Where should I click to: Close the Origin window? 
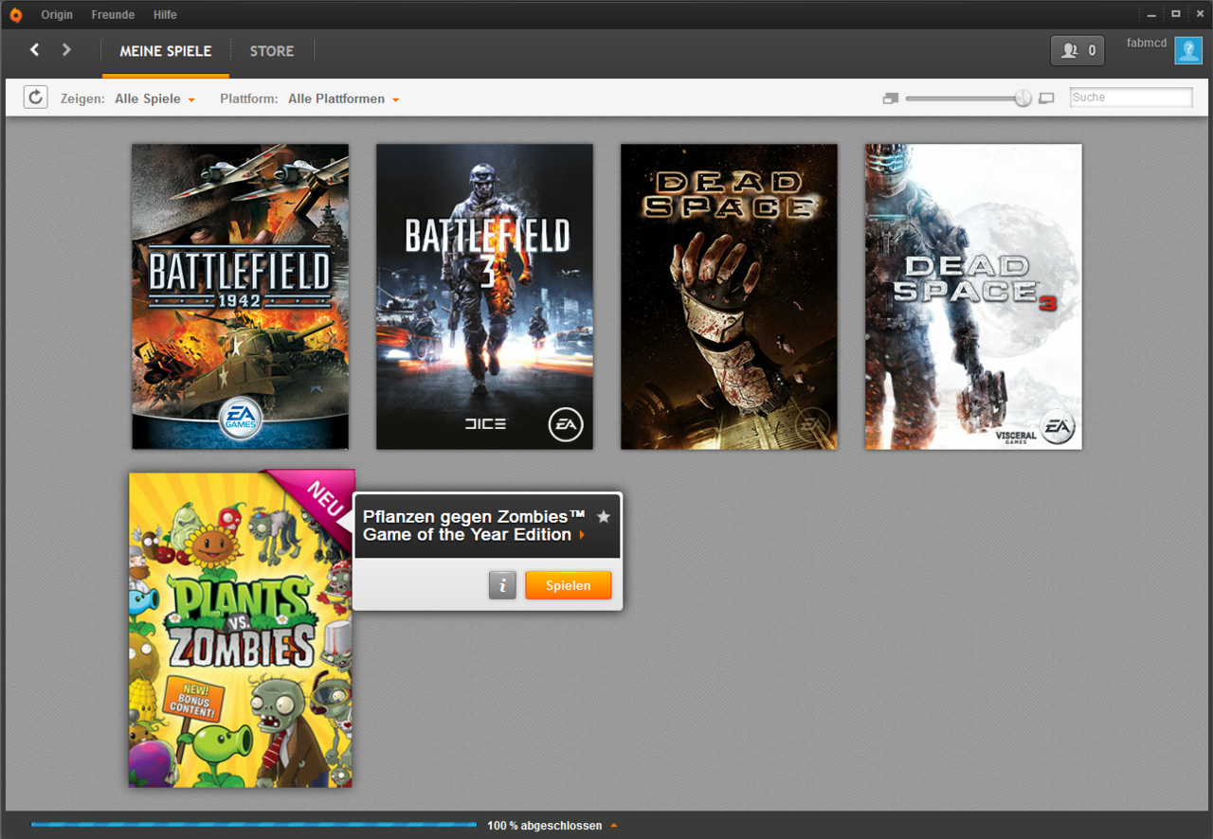[x=1199, y=14]
